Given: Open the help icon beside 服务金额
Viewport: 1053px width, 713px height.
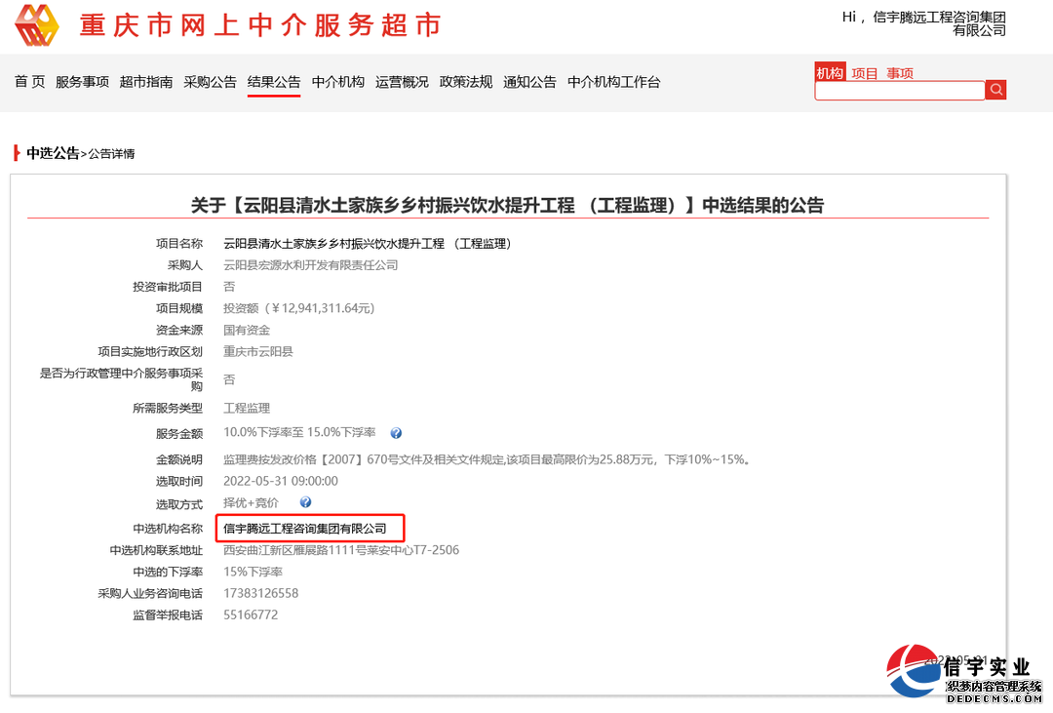Looking at the screenshot, I should (x=397, y=432).
